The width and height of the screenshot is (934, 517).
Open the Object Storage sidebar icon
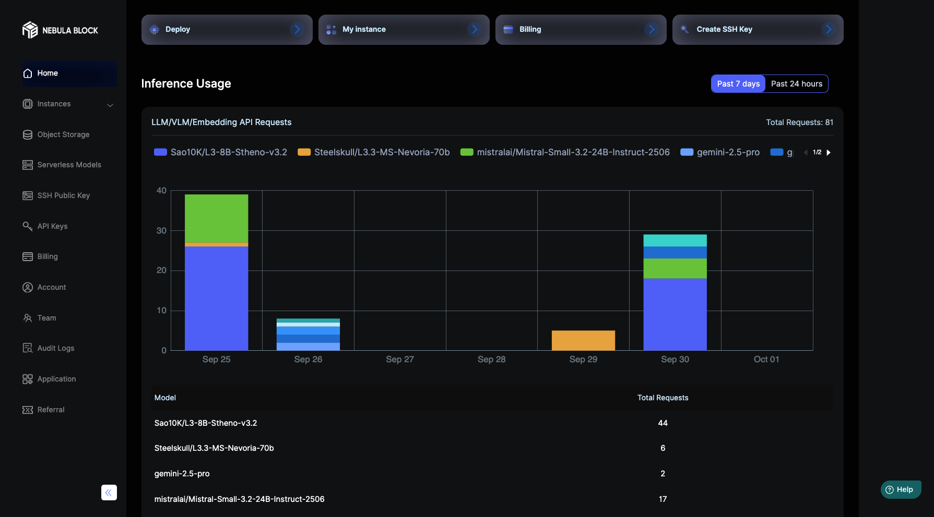click(x=28, y=134)
